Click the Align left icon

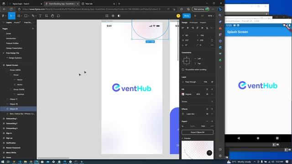click(x=183, y=28)
